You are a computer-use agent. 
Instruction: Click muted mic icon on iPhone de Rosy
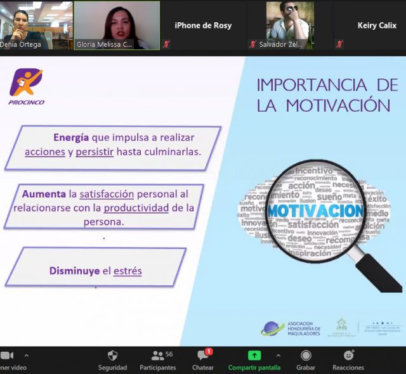[167, 44]
